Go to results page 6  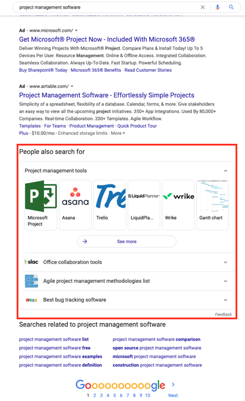[x=121, y=396]
